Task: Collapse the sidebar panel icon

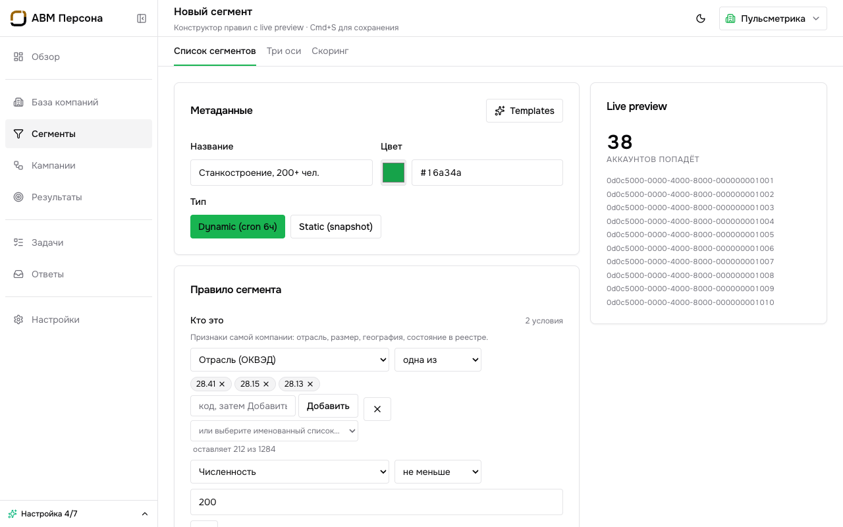Action: click(142, 18)
